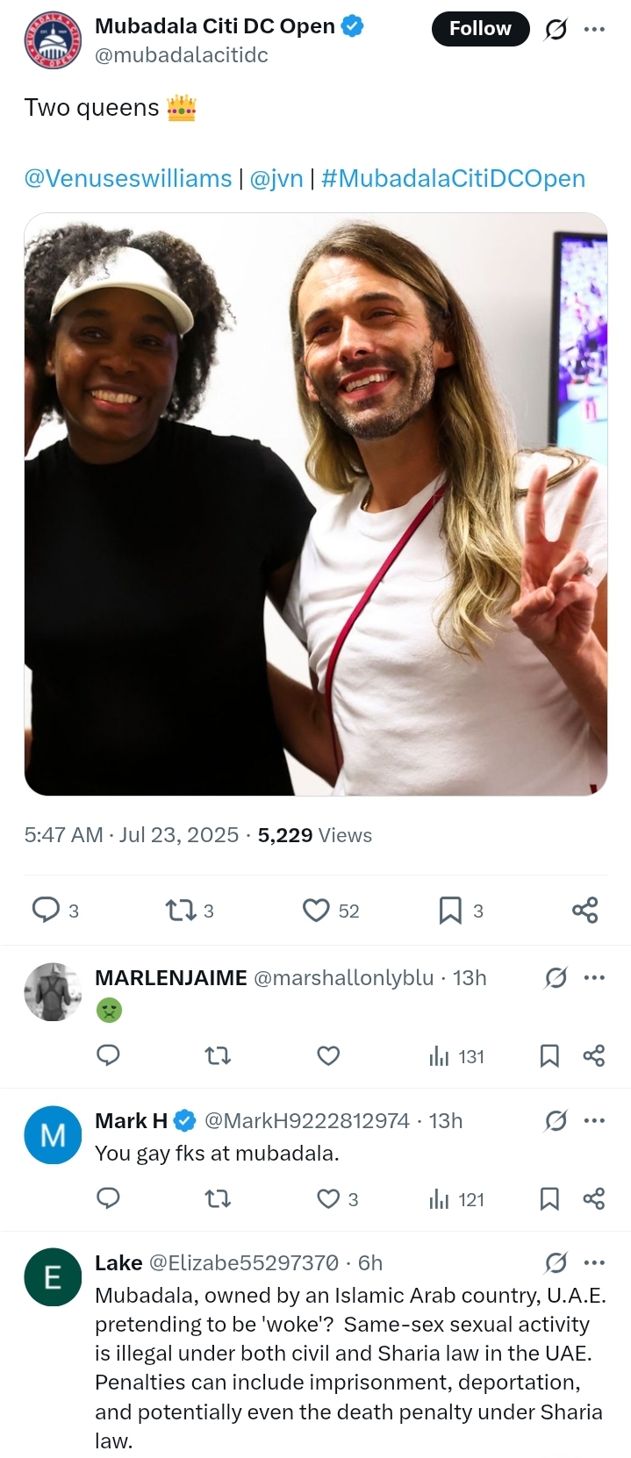Repost the Two queens tweet
The width and height of the screenshot is (631, 1458).
click(x=181, y=911)
